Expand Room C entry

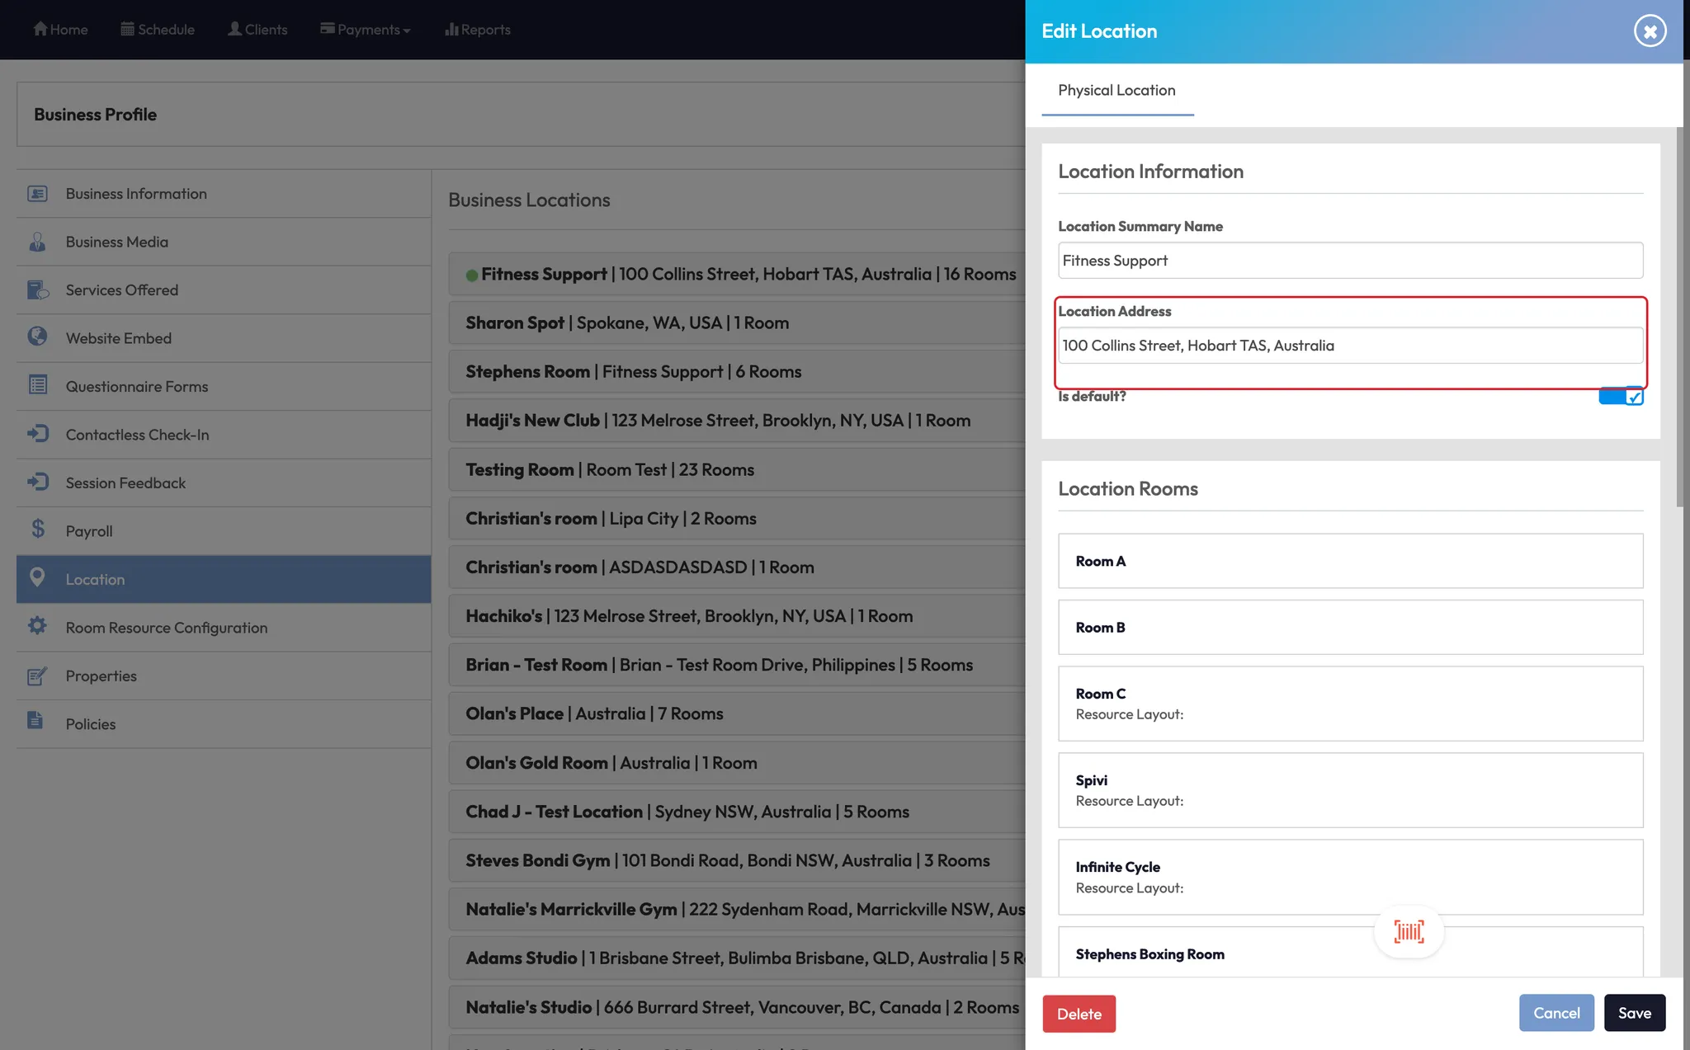1350,703
